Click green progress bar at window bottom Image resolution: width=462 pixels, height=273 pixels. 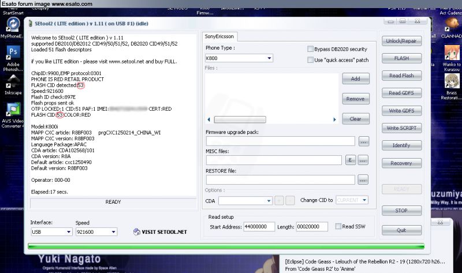click(x=226, y=246)
